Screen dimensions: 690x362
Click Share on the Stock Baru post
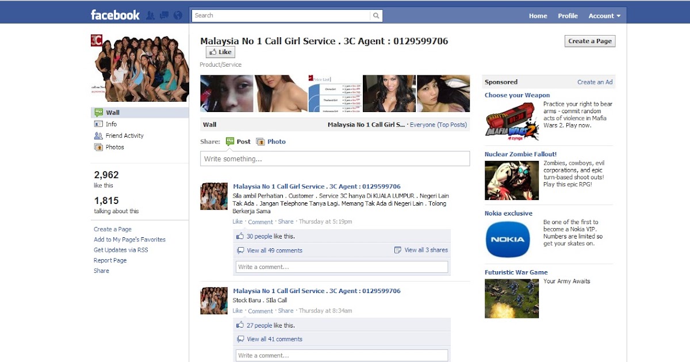point(286,311)
